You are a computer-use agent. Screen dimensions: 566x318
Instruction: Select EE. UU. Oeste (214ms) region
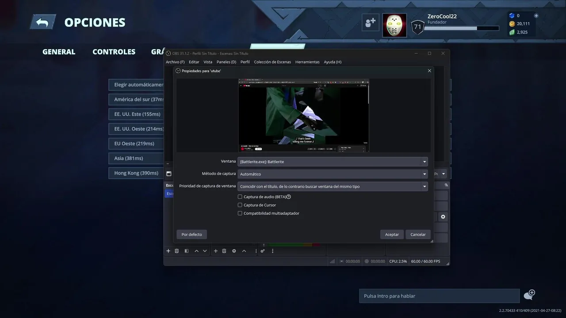click(136, 129)
